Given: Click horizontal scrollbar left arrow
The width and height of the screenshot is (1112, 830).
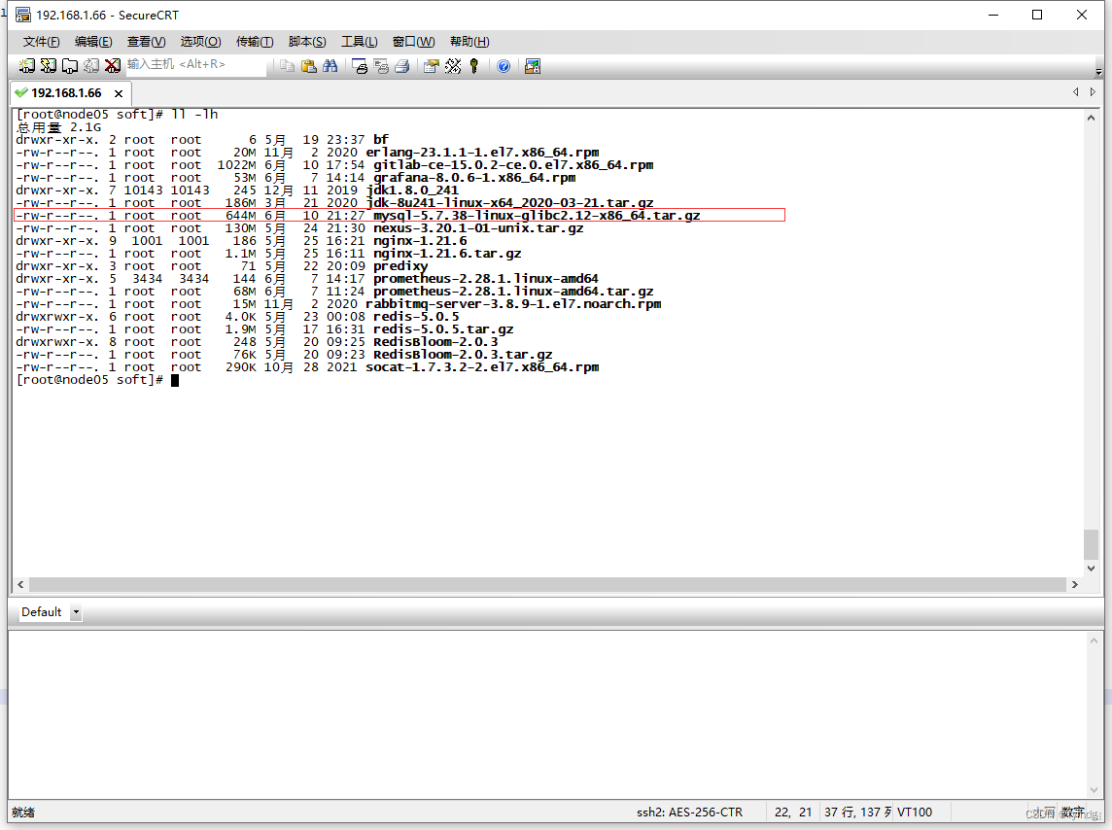Looking at the screenshot, I should pos(20,585).
